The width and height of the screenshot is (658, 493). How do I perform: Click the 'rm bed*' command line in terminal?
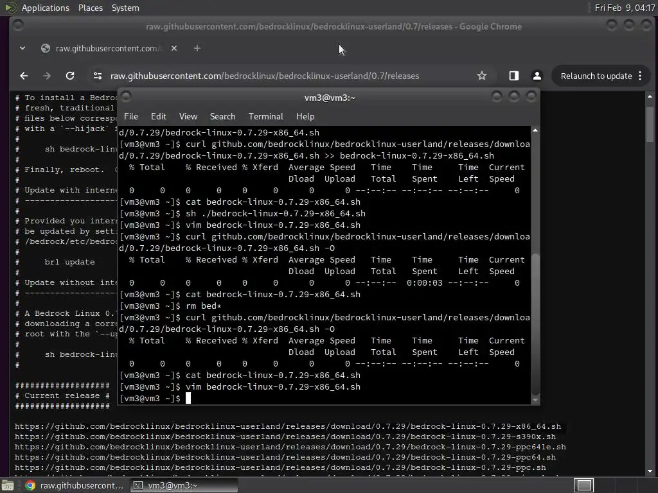pos(170,306)
